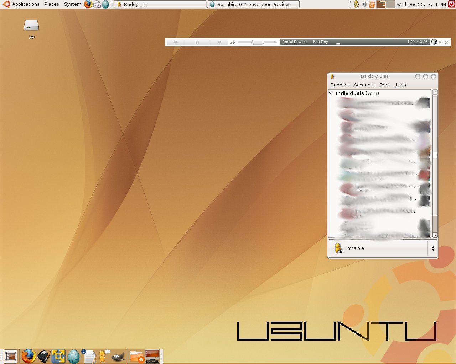The width and height of the screenshot is (456, 364).
Task: Open the Places menu
Action: point(52,4)
